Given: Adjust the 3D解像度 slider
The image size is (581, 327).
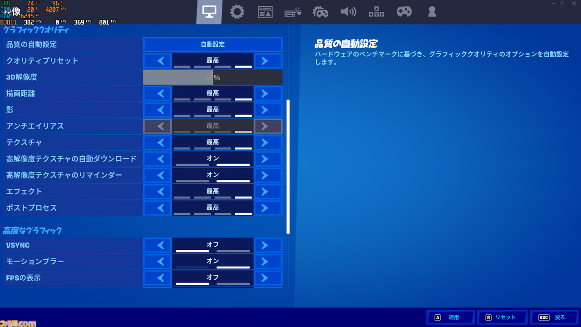Looking at the screenshot, I should point(212,77).
